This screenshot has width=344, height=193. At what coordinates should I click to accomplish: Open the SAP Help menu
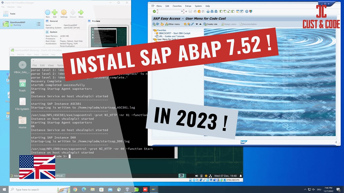pyautogui.click(x=207, y=6)
